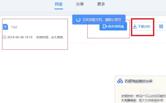
Task: Click the clock icon beside the date
Action: tap(4, 37)
